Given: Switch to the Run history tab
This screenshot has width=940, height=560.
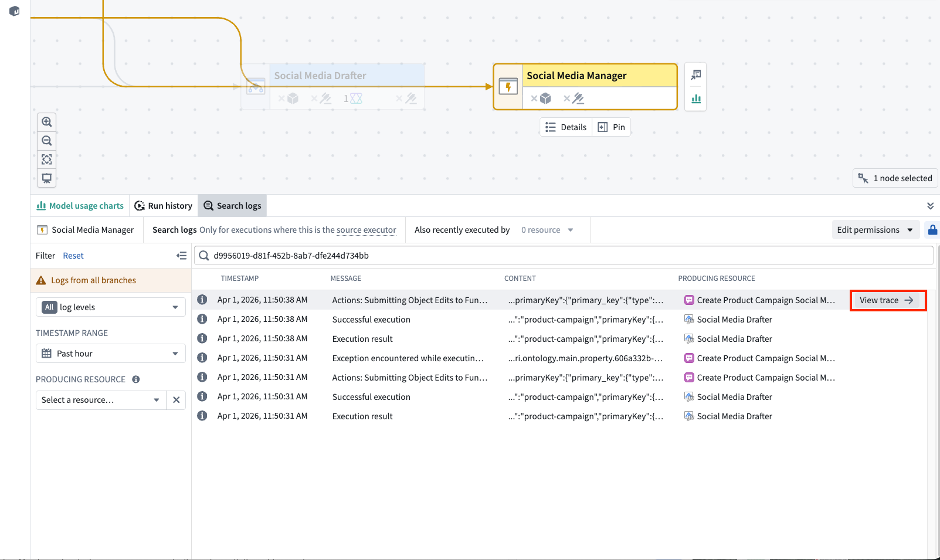Looking at the screenshot, I should 163,205.
